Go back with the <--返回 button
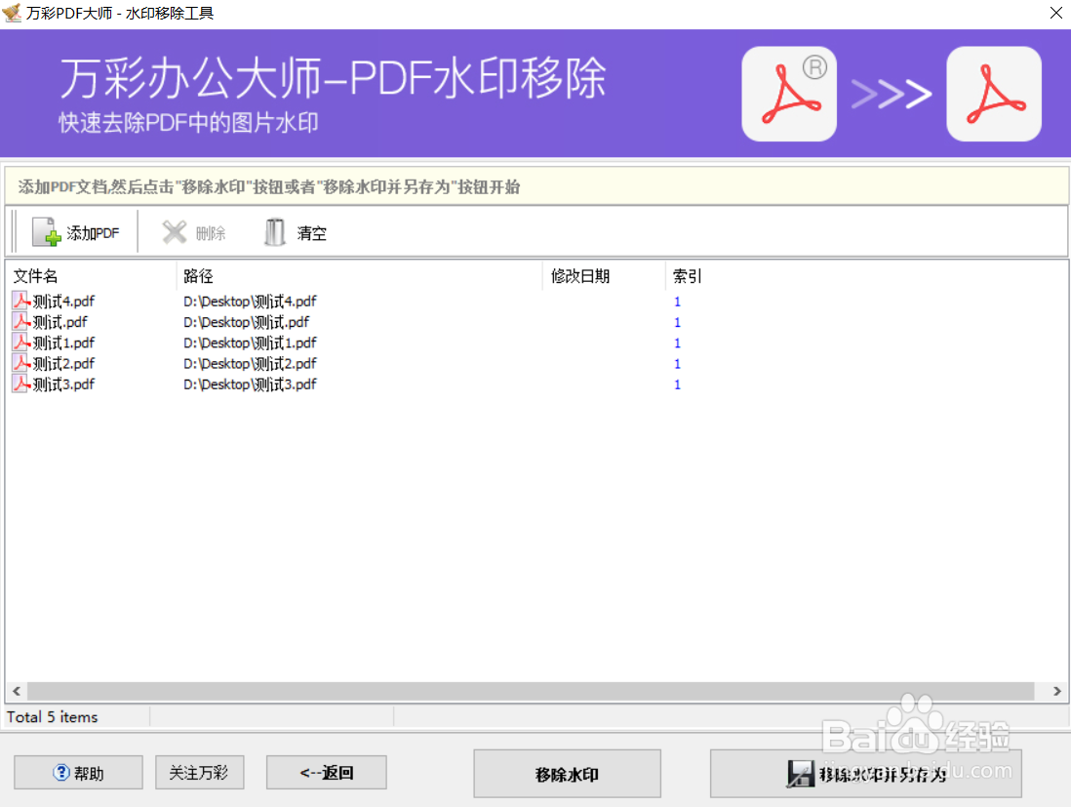1071x807 pixels. coord(327,773)
